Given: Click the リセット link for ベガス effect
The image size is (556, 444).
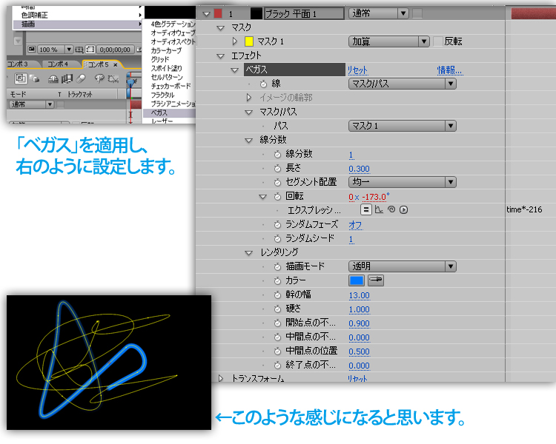Looking at the screenshot, I should pos(357,70).
